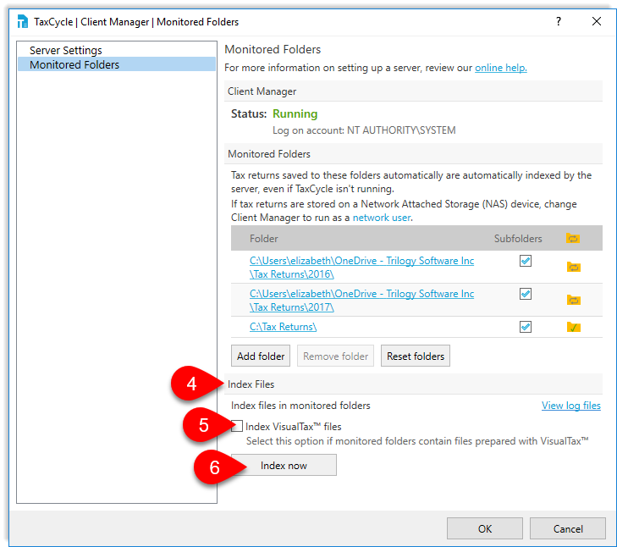The height and width of the screenshot is (547, 617).
Task: Toggle Subfolders checkbox for Tax Returns\2017
Action: 526,294
